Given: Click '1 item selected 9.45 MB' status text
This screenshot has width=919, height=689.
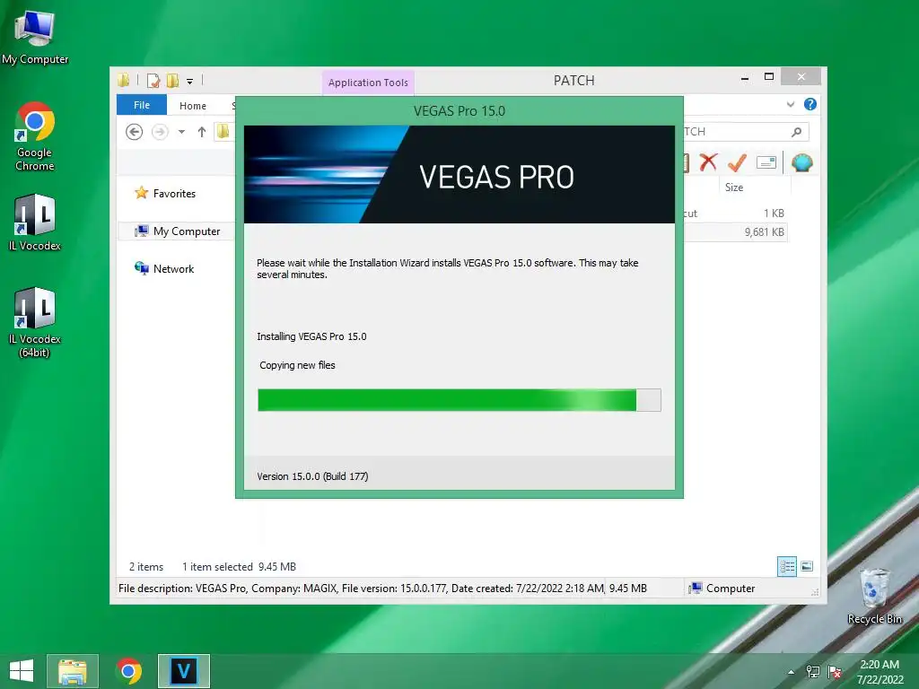Looking at the screenshot, I should point(239,567).
